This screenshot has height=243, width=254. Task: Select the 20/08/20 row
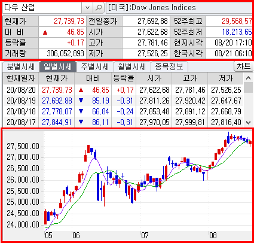tap(123, 90)
